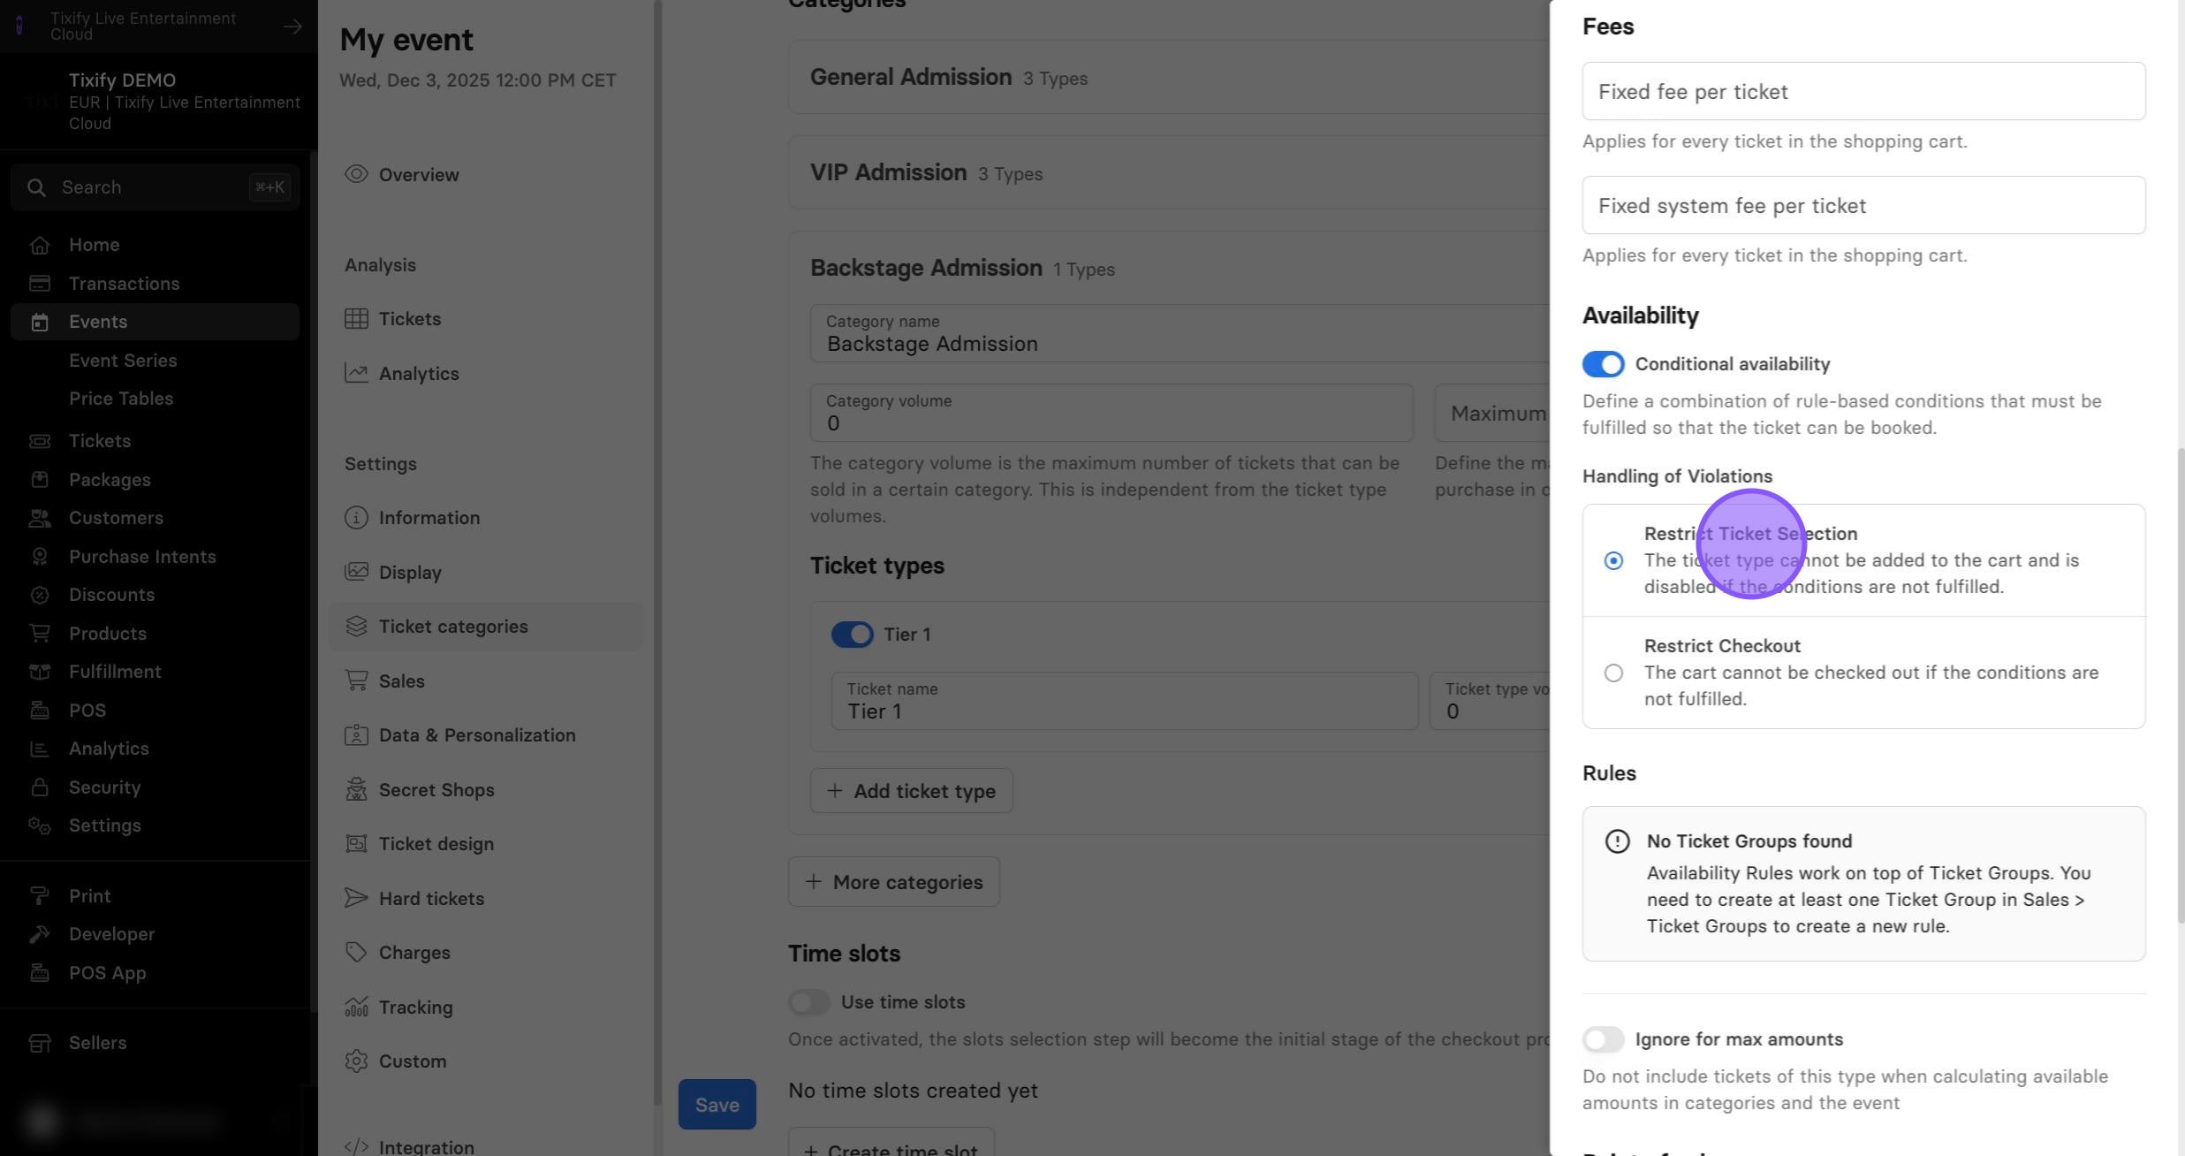The width and height of the screenshot is (2185, 1156).
Task: Enable Ignore for max amounts toggle
Action: [x=1603, y=1039]
